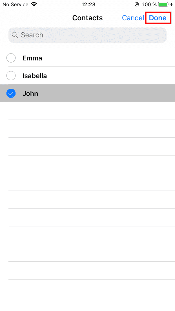Tap the Emma contact name
Viewport: 175px width, 311px height.
click(32, 58)
